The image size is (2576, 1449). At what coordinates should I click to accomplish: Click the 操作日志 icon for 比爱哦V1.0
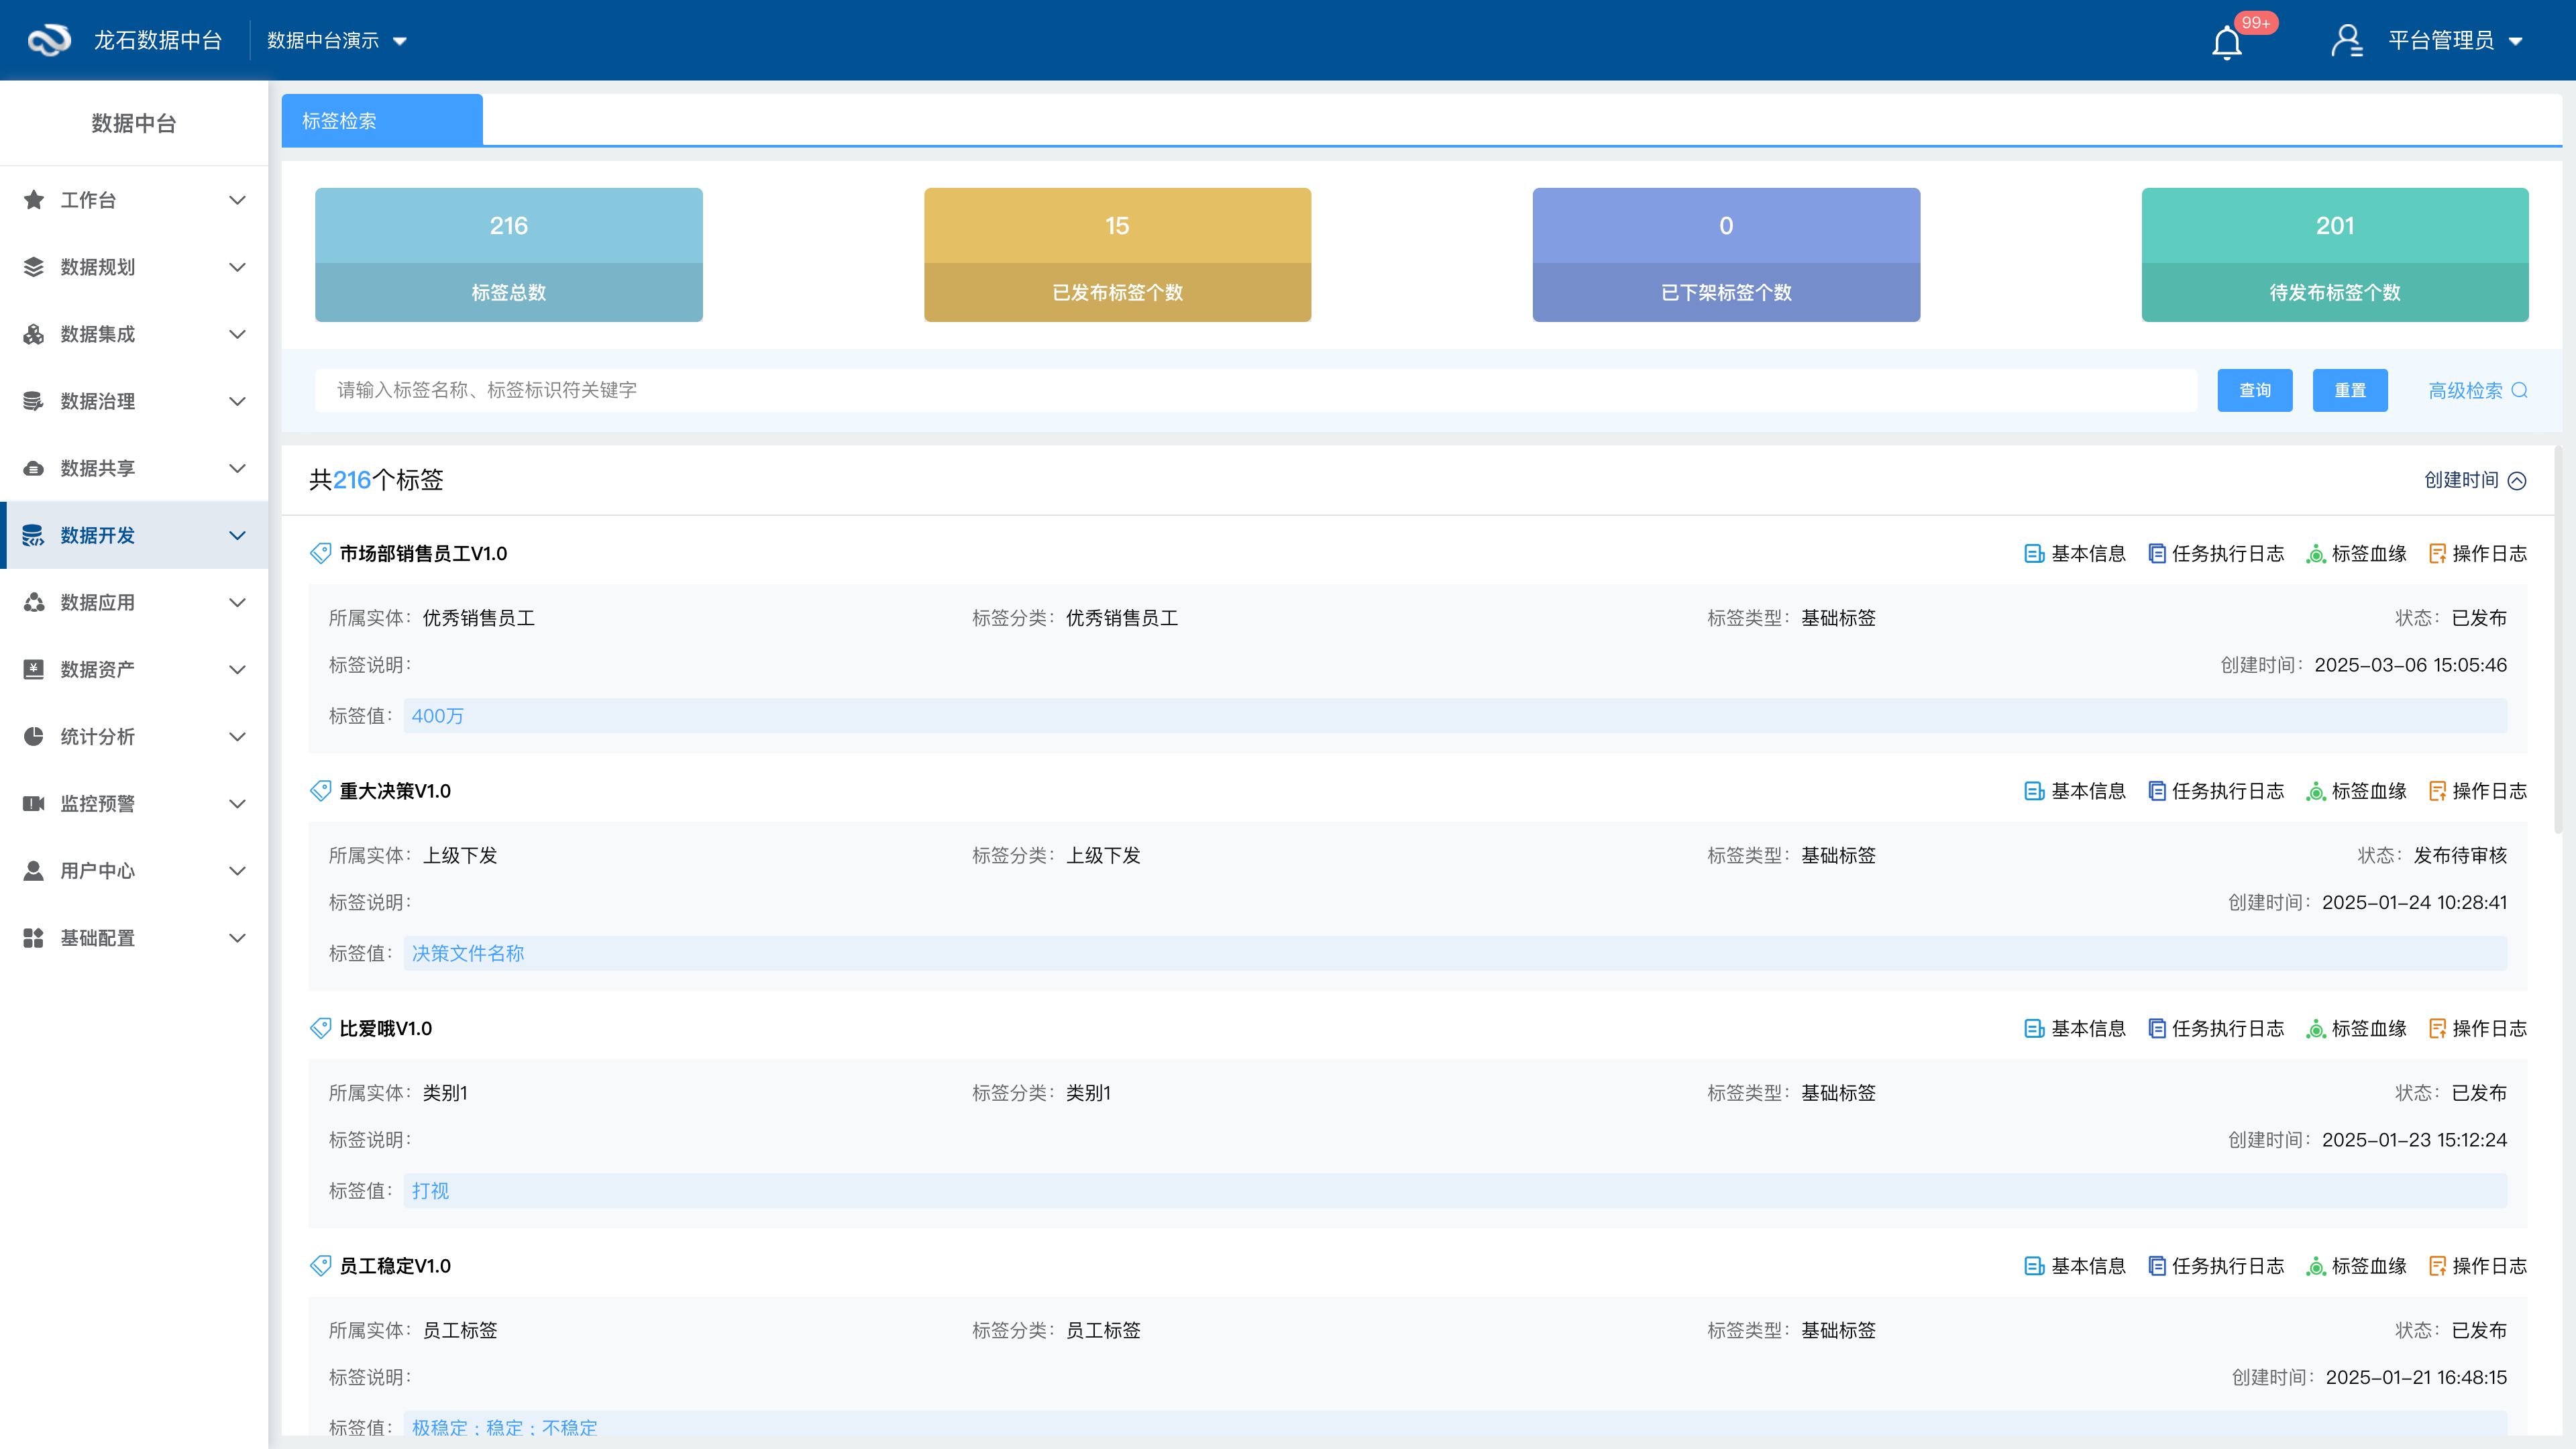pyautogui.click(x=2437, y=1028)
